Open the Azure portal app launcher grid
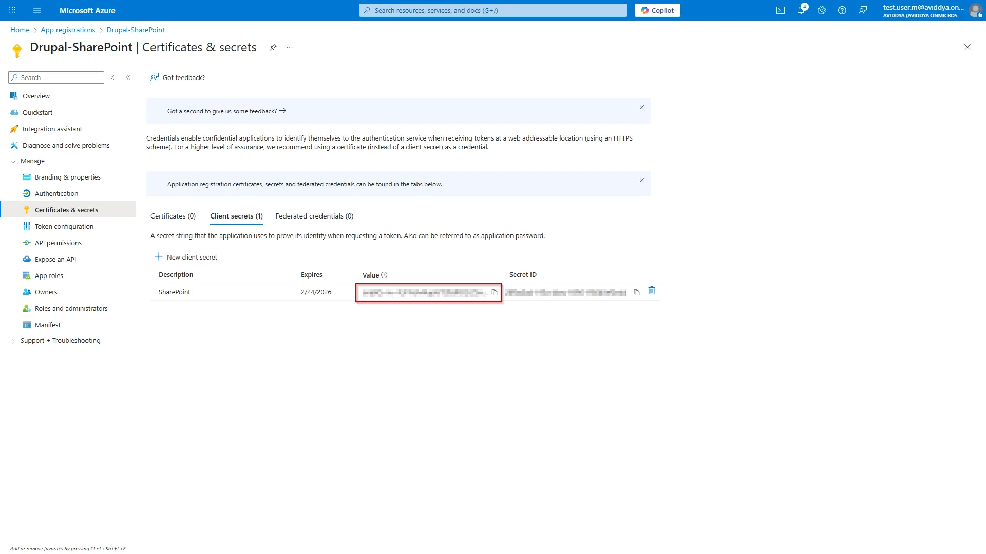This screenshot has width=986, height=554. click(12, 10)
